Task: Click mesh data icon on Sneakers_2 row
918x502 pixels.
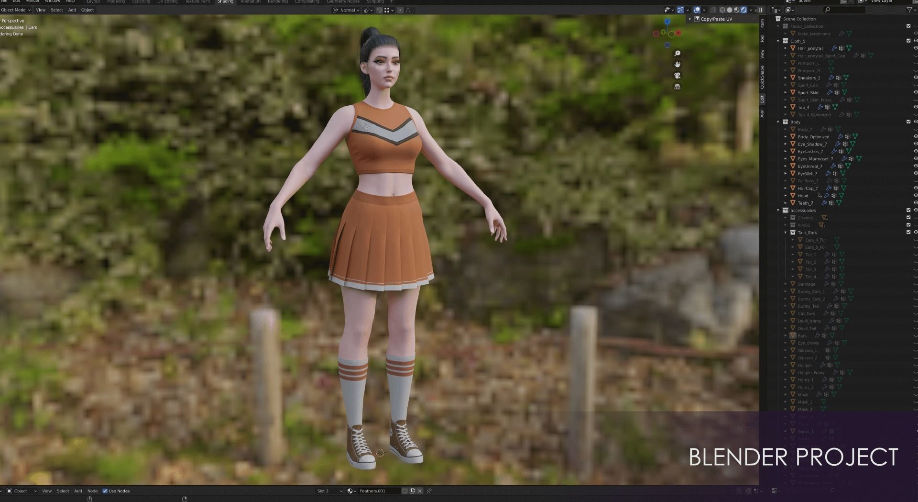Action: pos(846,78)
